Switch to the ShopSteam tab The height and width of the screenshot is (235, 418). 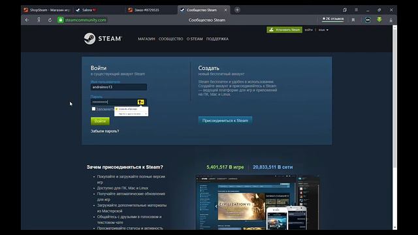click(47, 10)
